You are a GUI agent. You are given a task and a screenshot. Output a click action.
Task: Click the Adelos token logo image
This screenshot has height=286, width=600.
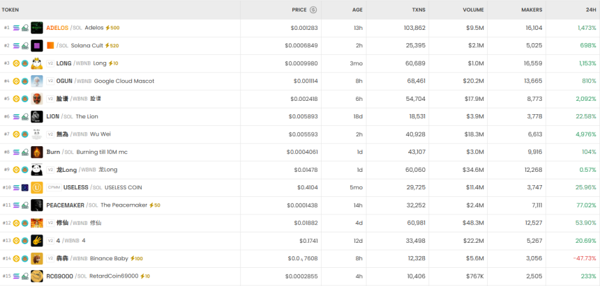click(x=37, y=28)
